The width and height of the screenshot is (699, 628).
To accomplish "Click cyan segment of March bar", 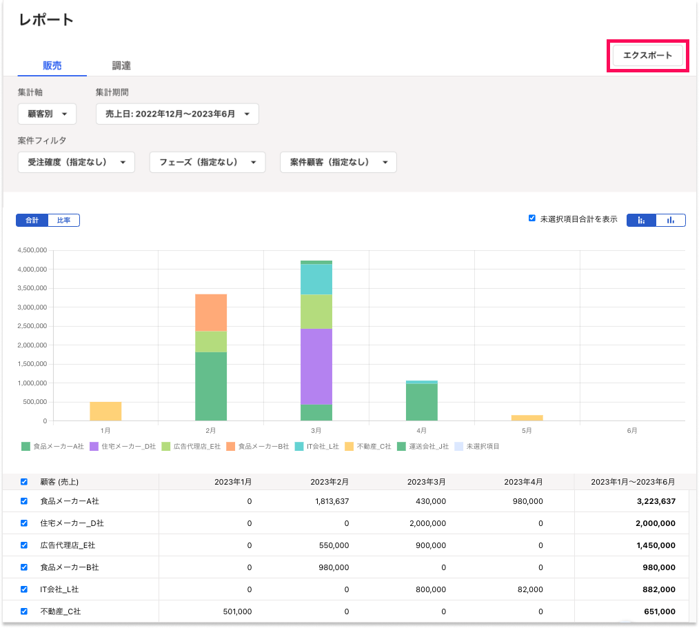I will coord(316,279).
